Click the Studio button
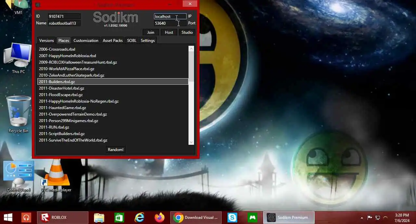The height and width of the screenshot is (224, 416). (187, 32)
